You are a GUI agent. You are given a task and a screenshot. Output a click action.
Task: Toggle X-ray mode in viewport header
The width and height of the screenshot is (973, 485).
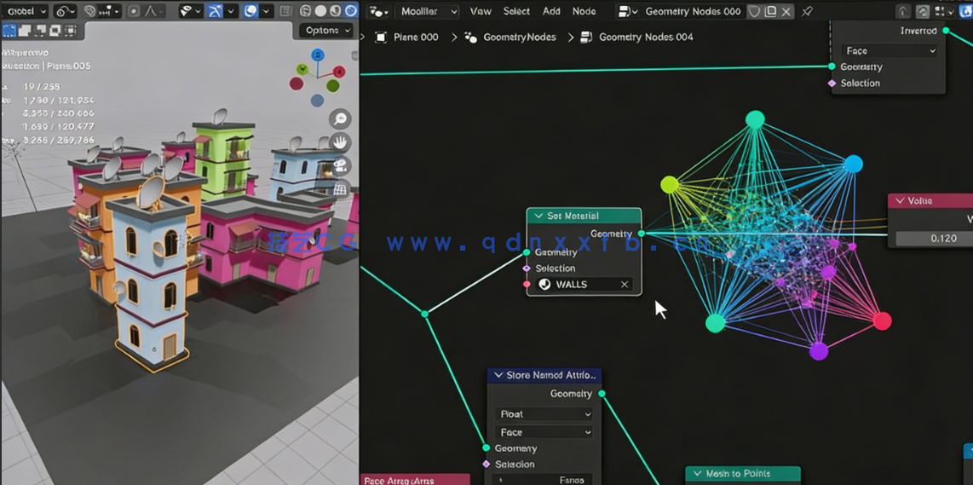click(x=285, y=11)
